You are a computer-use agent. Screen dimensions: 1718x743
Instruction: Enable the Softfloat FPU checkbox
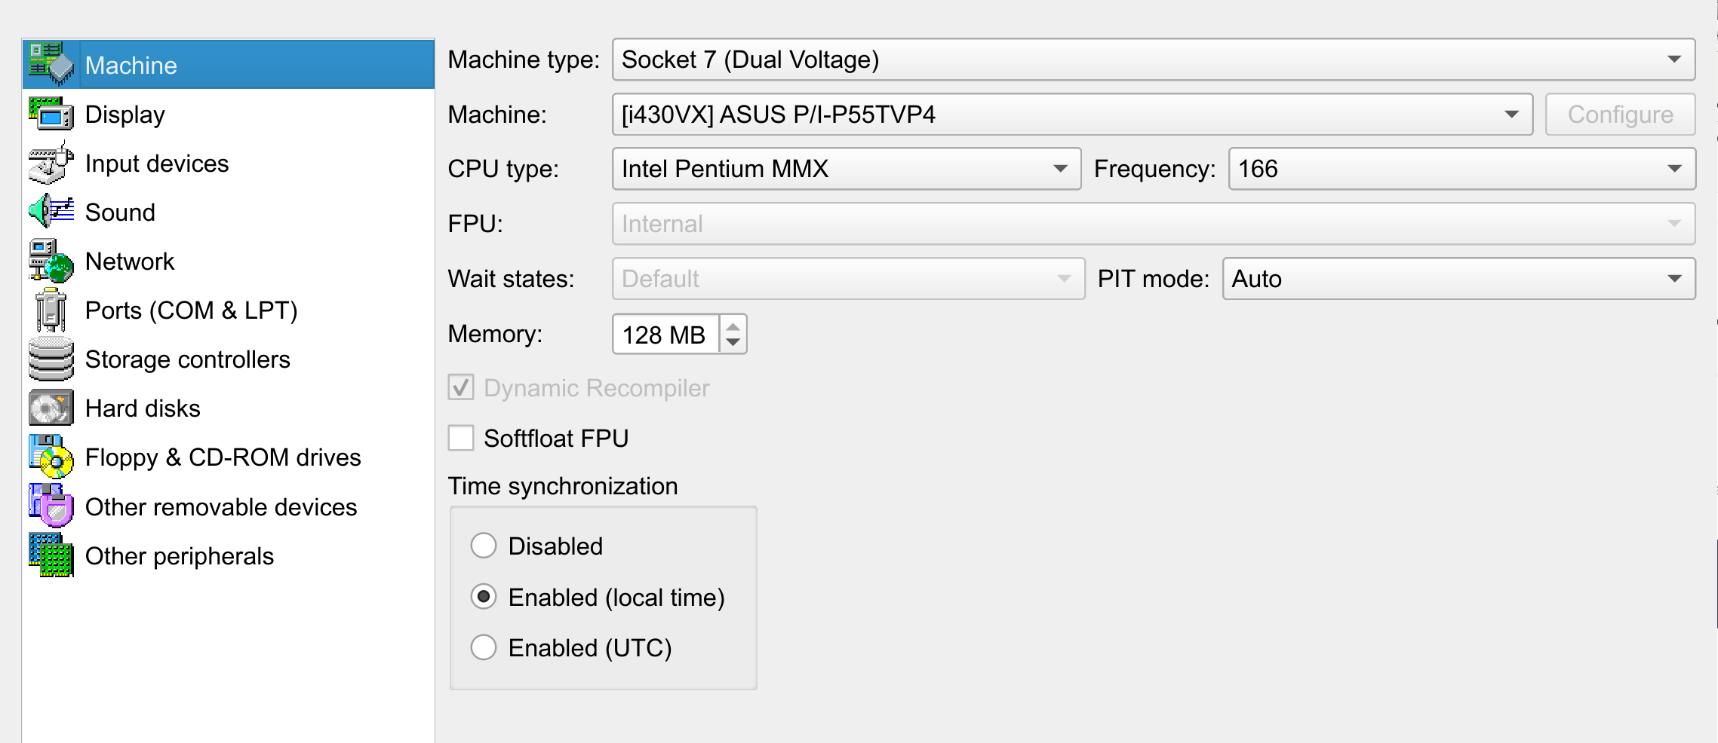(461, 438)
